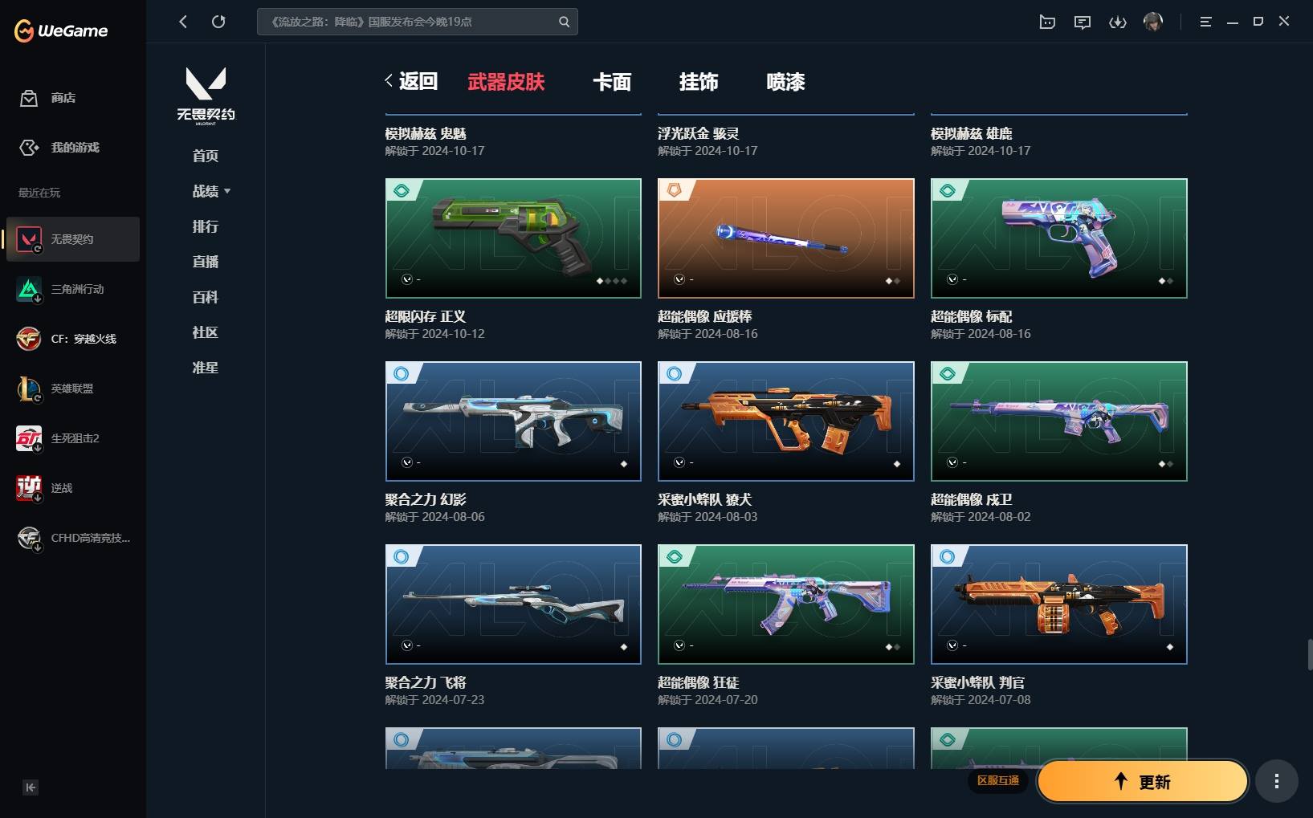The height and width of the screenshot is (818, 1313).
Task: Open the 百科 wiki page
Action: tap(206, 297)
